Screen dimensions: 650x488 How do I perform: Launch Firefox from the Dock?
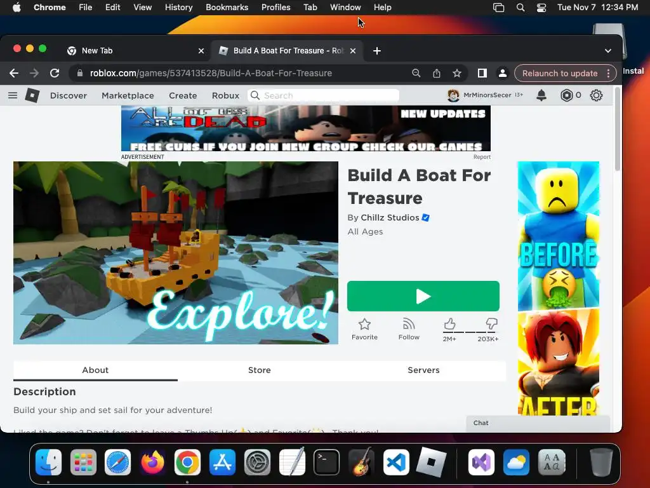click(x=152, y=462)
